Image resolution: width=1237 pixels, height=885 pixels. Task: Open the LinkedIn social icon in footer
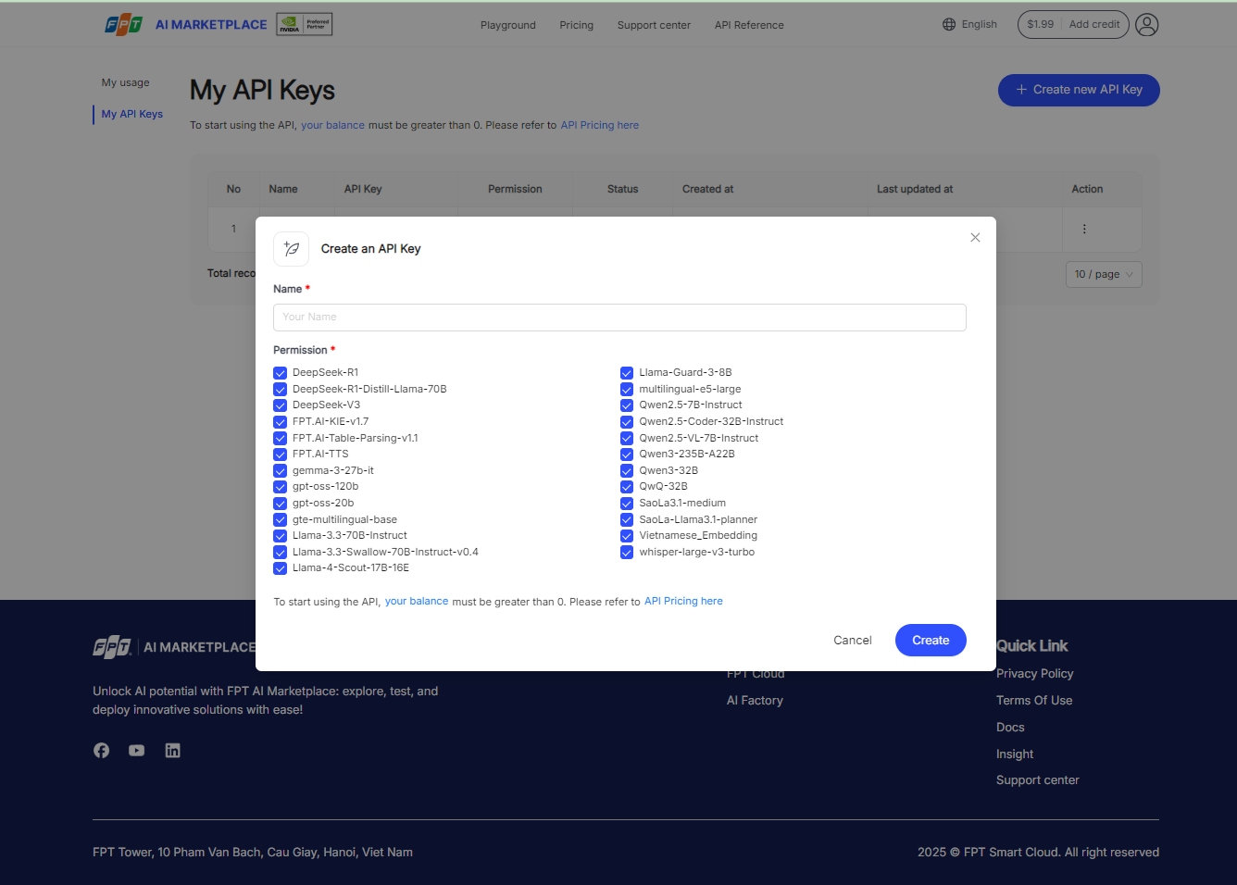[x=172, y=751]
